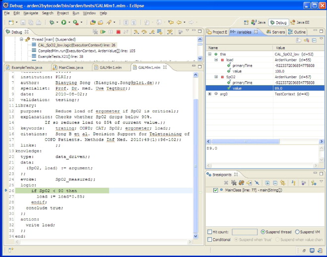Select Suspend when 'true' radio button
The height and width of the screenshot is (257, 327).
(x=236, y=240)
